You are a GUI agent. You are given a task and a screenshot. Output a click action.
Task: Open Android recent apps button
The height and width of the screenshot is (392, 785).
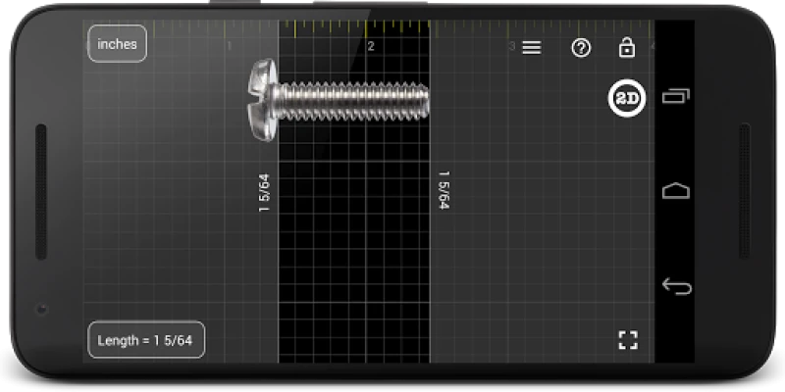tap(676, 95)
